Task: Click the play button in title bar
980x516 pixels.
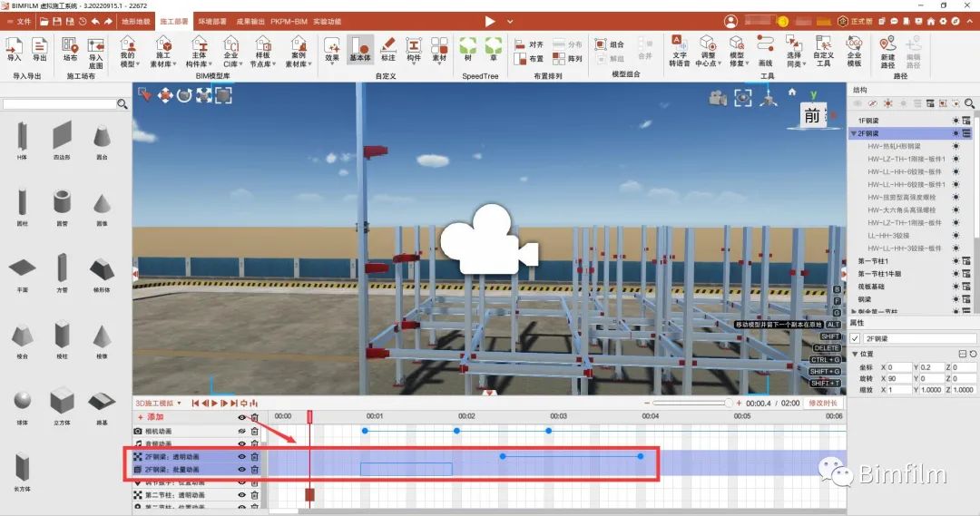Action: (490, 21)
